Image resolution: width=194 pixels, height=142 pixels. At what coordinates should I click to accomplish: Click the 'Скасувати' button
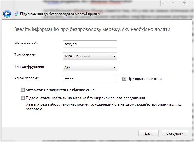point(175,133)
